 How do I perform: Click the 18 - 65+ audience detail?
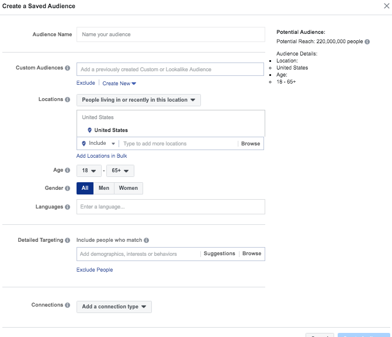(x=286, y=82)
